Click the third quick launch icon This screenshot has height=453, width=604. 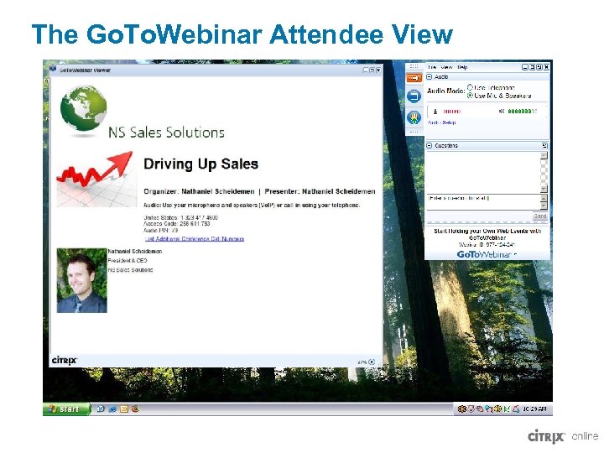[x=124, y=409]
